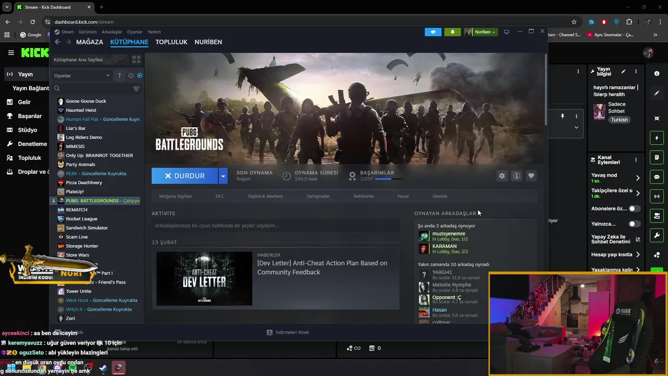Open advanced library filter settings icon
Screen dimensions: 668x376
point(136,89)
